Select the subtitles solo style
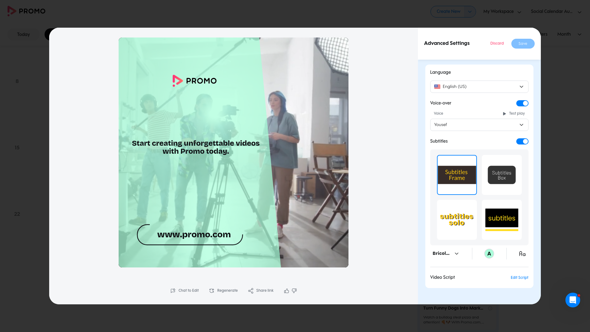590x332 pixels. (457, 220)
